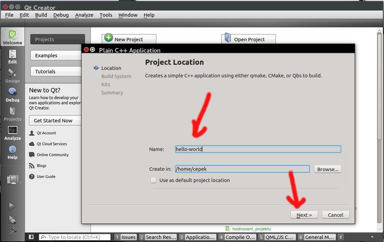
Task: Click the Qt Account person icon
Action: coord(31,133)
